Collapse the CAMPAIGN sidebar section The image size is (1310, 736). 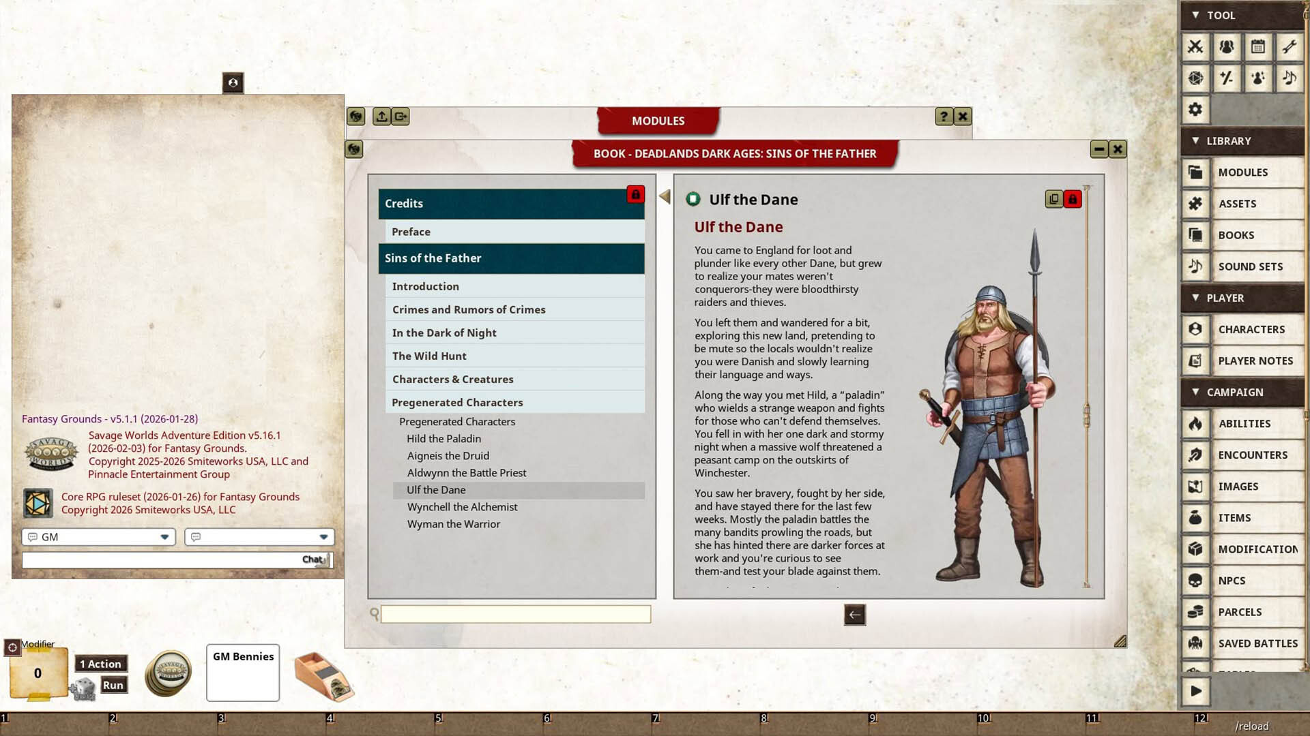[x=1195, y=392]
